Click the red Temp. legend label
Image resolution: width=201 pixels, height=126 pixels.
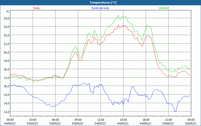[37, 8]
